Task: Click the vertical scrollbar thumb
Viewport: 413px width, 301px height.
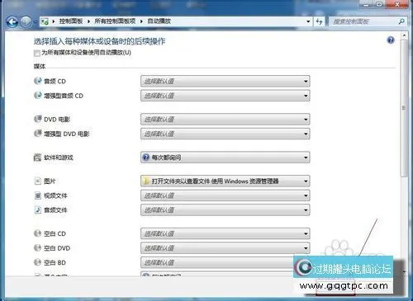Action: [x=404, y=109]
